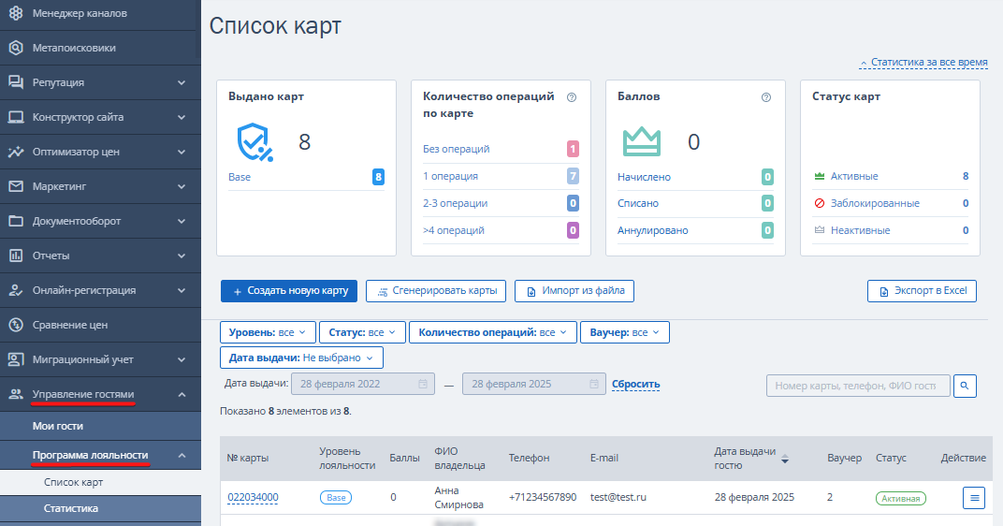Click the sort arrows on Дата выдачи гостю
This screenshot has width=1003, height=526.
point(785,459)
